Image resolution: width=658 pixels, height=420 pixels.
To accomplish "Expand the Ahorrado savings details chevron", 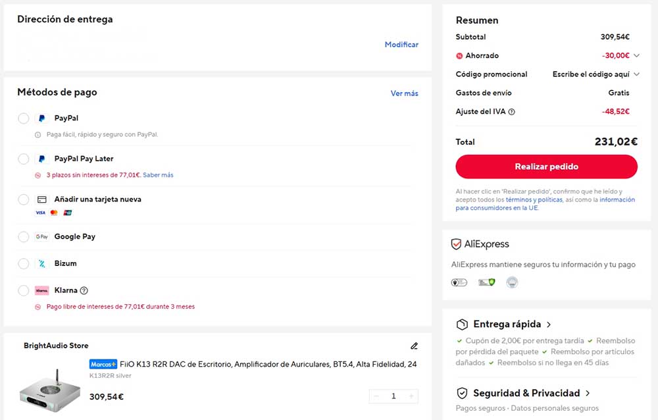I will click(x=636, y=55).
